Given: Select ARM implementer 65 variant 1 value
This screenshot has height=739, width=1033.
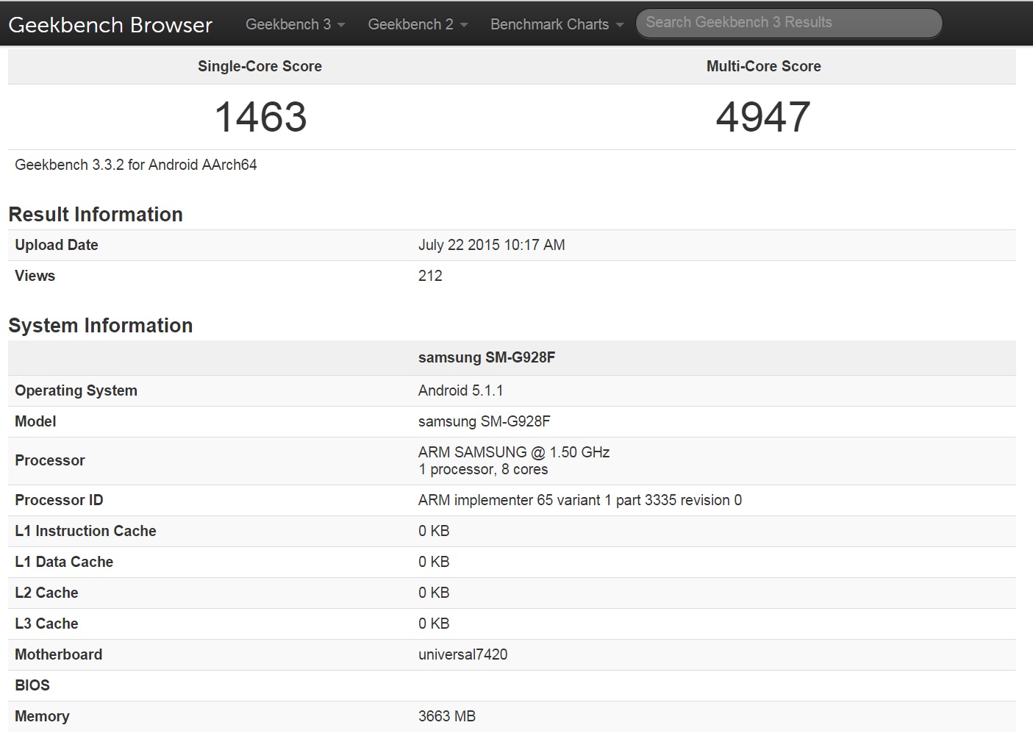Looking at the screenshot, I should pos(580,500).
